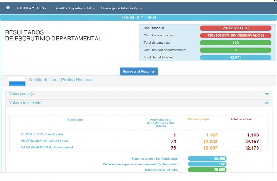Click the home icon in navbar
Image resolution: width=277 pixels, height=181 pixels.
pyautogui.click(x=8, y=8)
